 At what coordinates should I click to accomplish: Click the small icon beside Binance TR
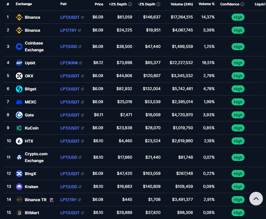click(51, 200)
